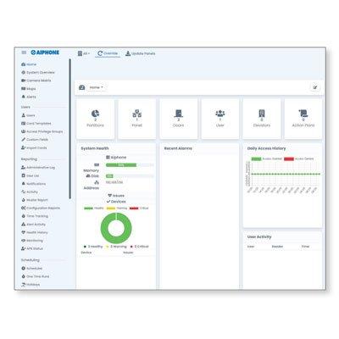This screenshot has height=339, width=339.
Task: Click the Monitoring eye icon
Action: (24, 241)
